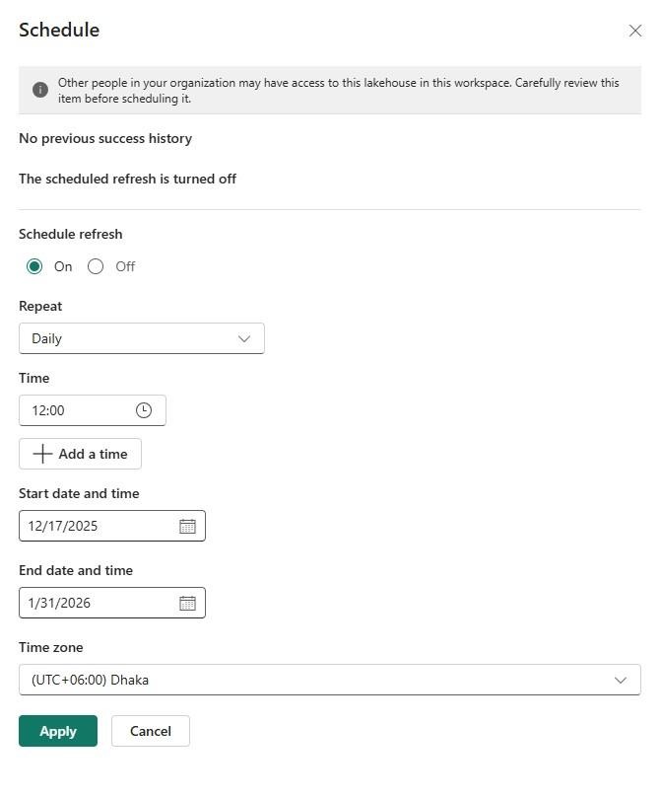Click the start date field showing 12/17/2025
This screenshot has height=797, width=662.
pyautogui.click(x=94, y=526)
